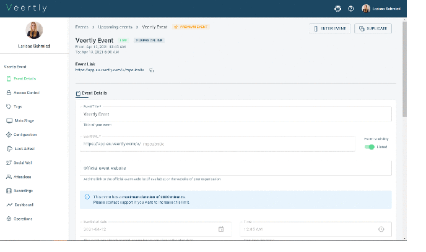Open Operations in the sidebar
The height and width of the screenshot is (252, 426).
coord(19,219)
